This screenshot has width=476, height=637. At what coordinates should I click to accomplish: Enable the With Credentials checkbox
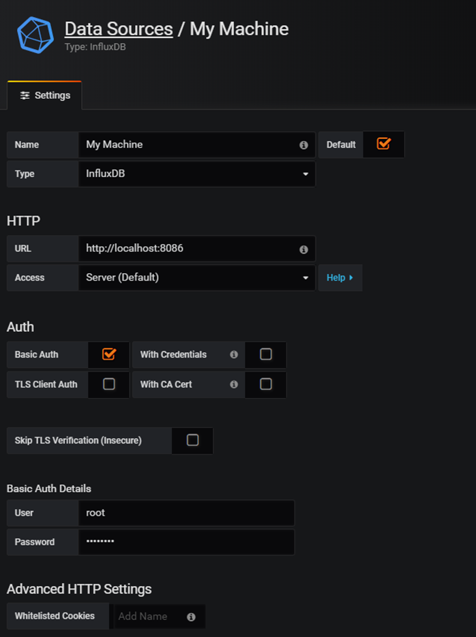(266, 354)
